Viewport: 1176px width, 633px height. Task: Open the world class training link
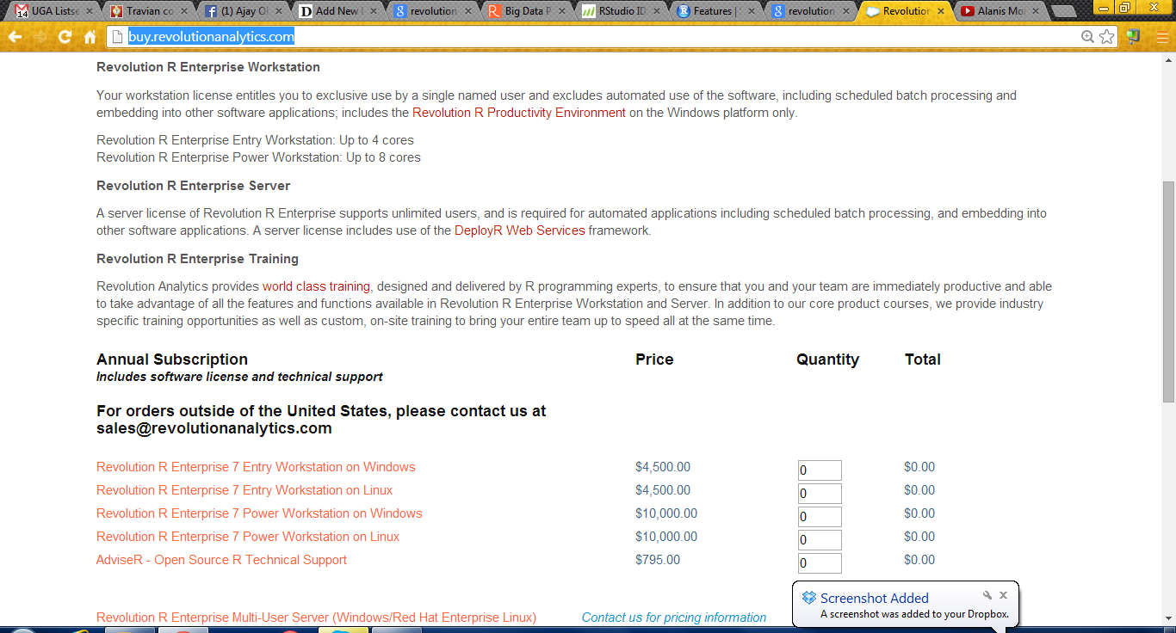coord(316,286)
